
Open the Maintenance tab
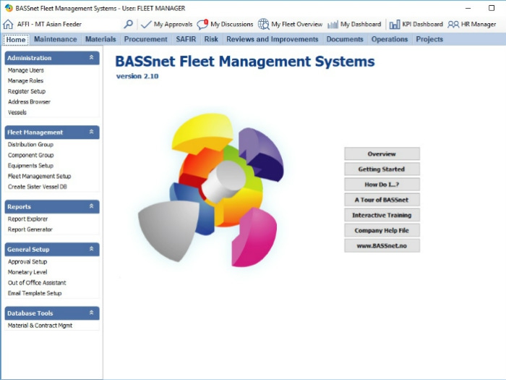[56, 39]
